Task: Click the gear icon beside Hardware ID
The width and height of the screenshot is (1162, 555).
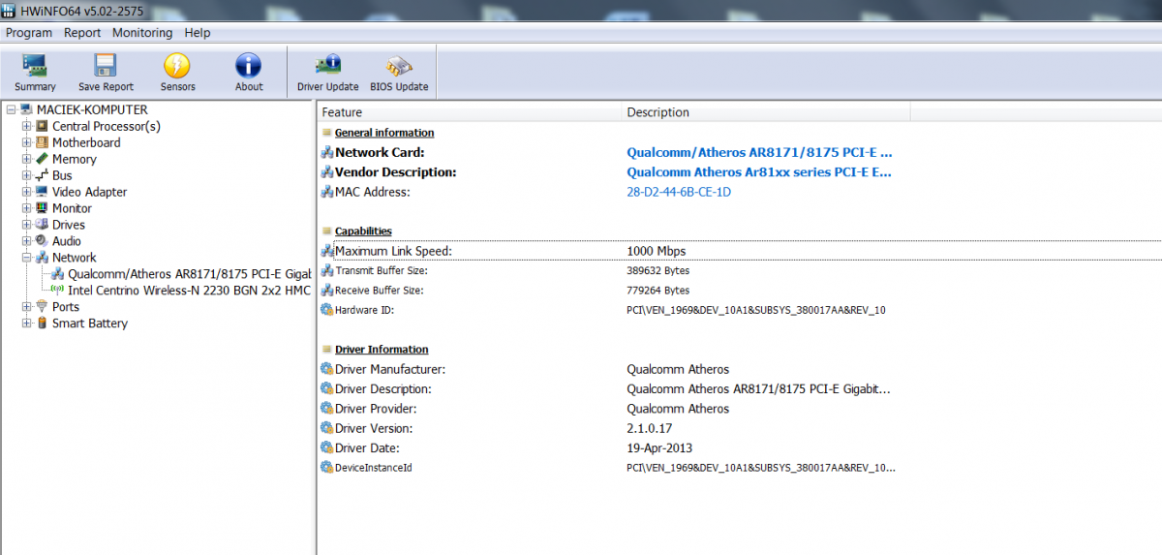Action: pos(327,310)
